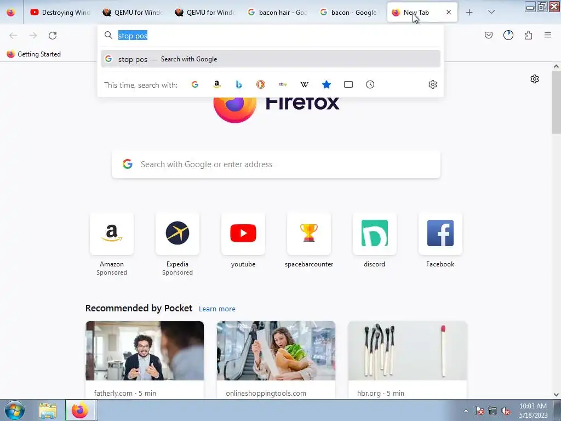The image size is (561, 421).
Task: Personalize new tab with page gear icon
Action: pos(535,79)
